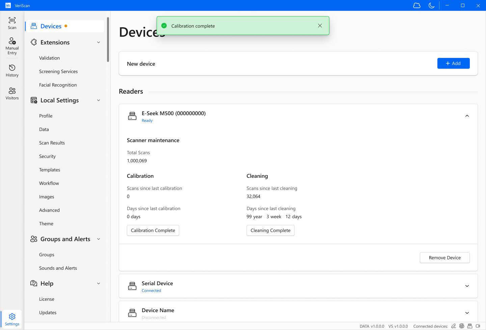
Task: Open Facial Recognition settings
Action: coord(58,85)
